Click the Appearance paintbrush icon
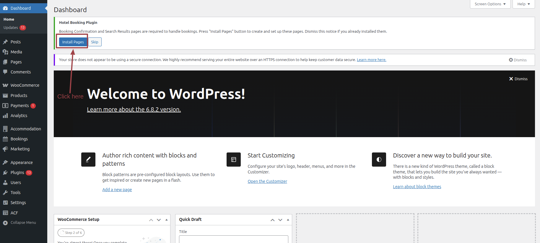Screen dimensions: 540x243 (x=5, y=162)
